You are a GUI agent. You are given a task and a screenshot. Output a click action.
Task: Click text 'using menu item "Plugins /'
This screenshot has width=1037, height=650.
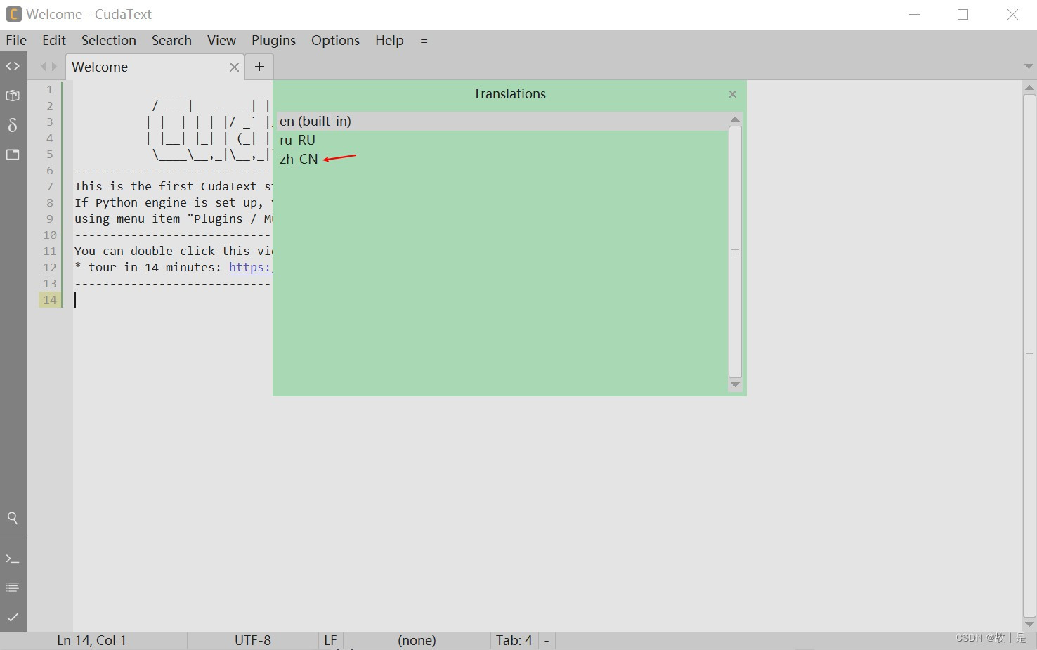166,219
